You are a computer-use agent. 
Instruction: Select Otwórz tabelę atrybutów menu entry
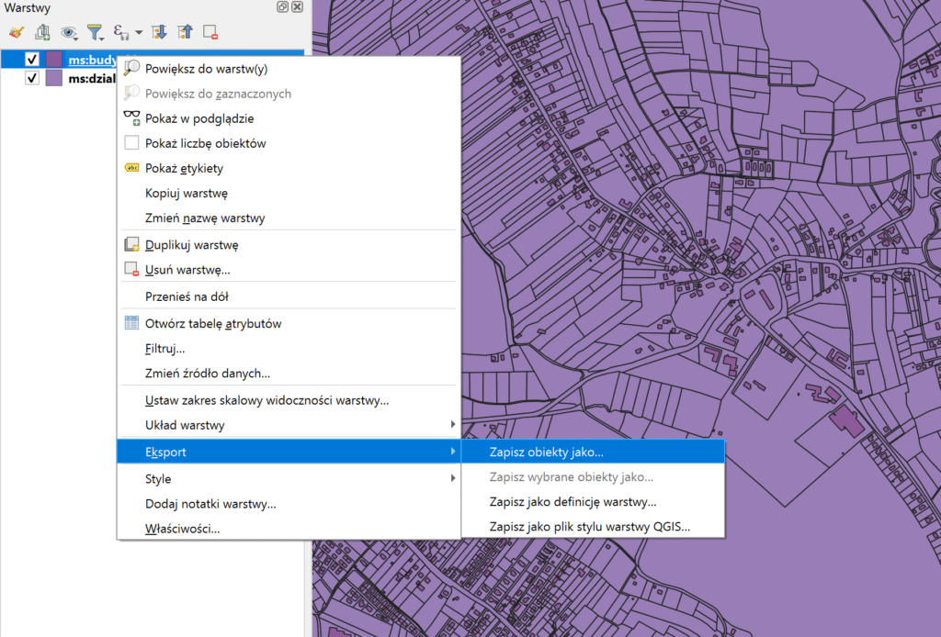click(x=213, y=323)
